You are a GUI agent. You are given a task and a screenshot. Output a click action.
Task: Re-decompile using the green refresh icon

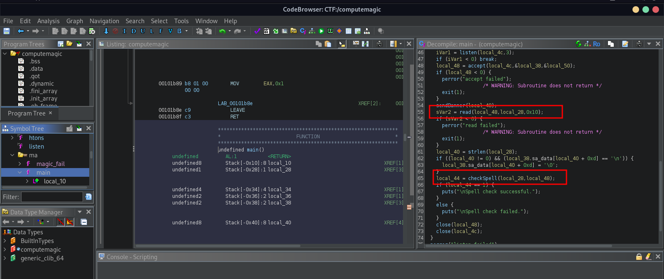coord(579,44)
